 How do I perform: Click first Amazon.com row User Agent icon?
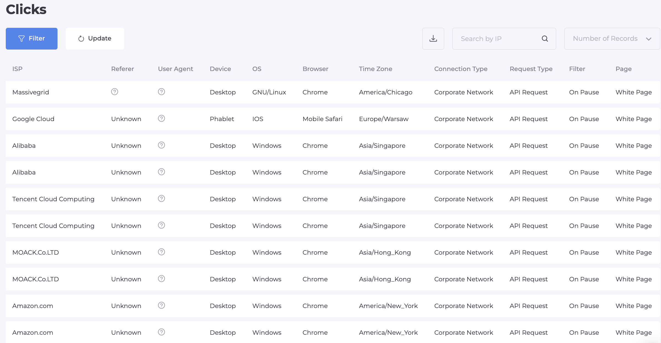click(x=161, y=305)
